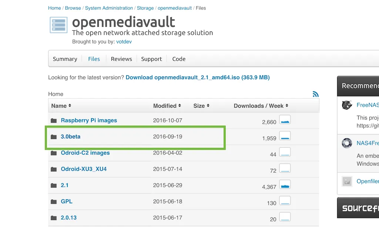379x227 pixels.
Task: Open the GPL folder link
Action: coord(67,201)
